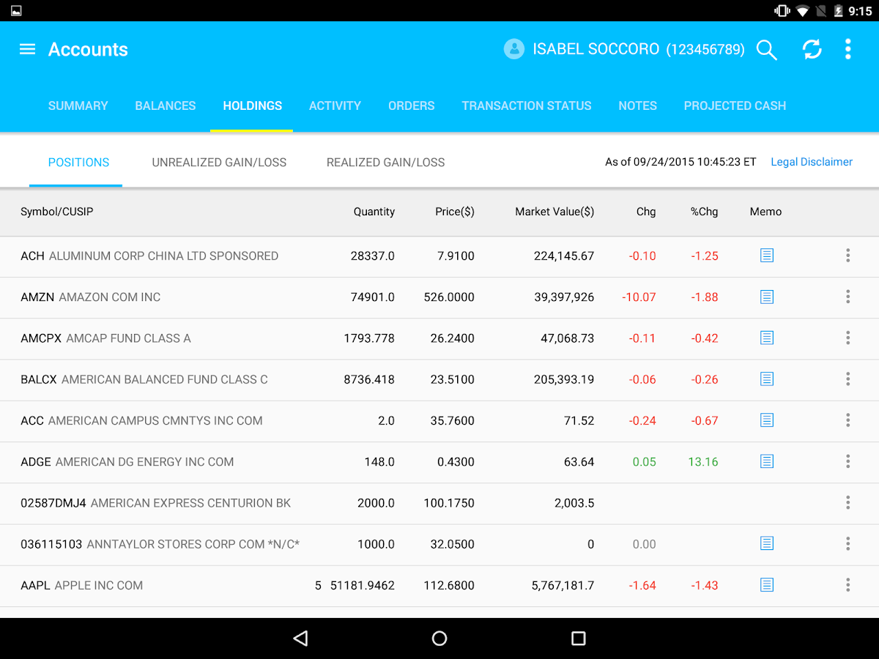The image size is (879, 659).
Task: Open the row options menu for AMZN
Action: (848, 297)
